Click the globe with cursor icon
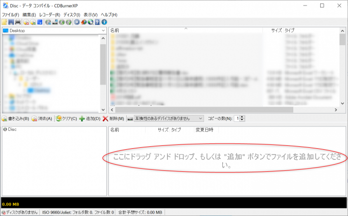 [90, 22]
